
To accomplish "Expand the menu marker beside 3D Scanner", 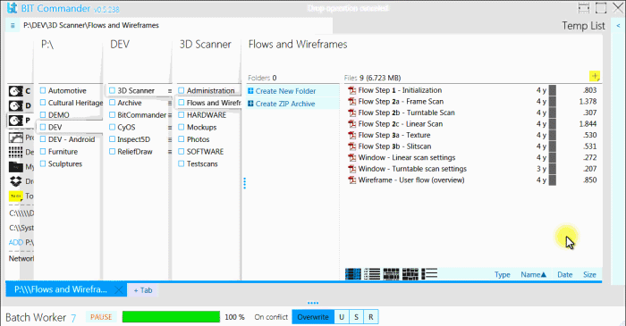I will [x=170, y=91].
